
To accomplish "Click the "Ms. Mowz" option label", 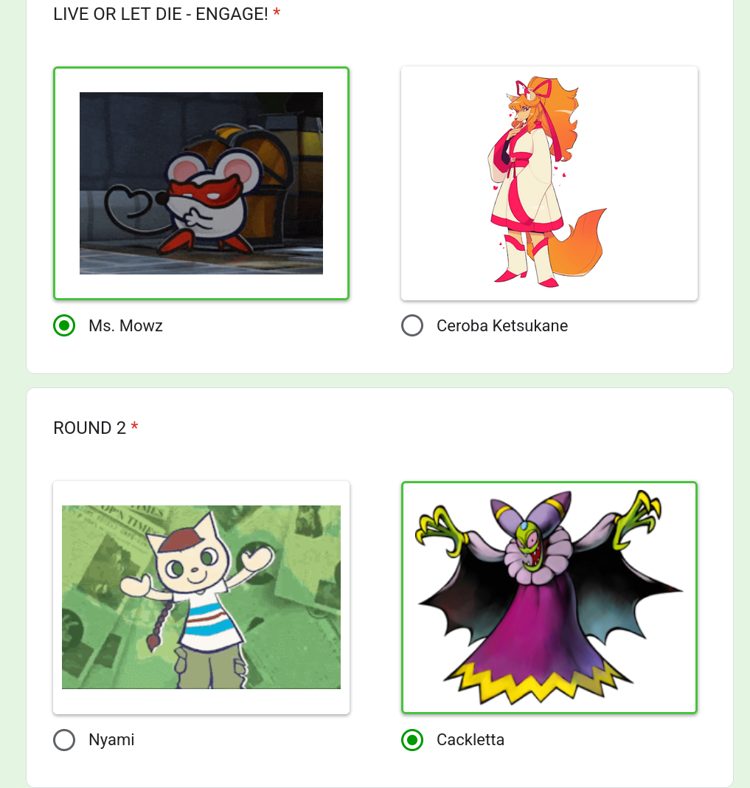I will pyautogui.click(x=125, y=325).
